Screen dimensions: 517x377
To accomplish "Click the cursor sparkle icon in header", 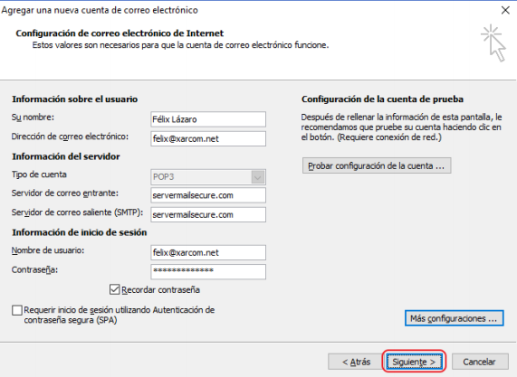I will 493,42.
